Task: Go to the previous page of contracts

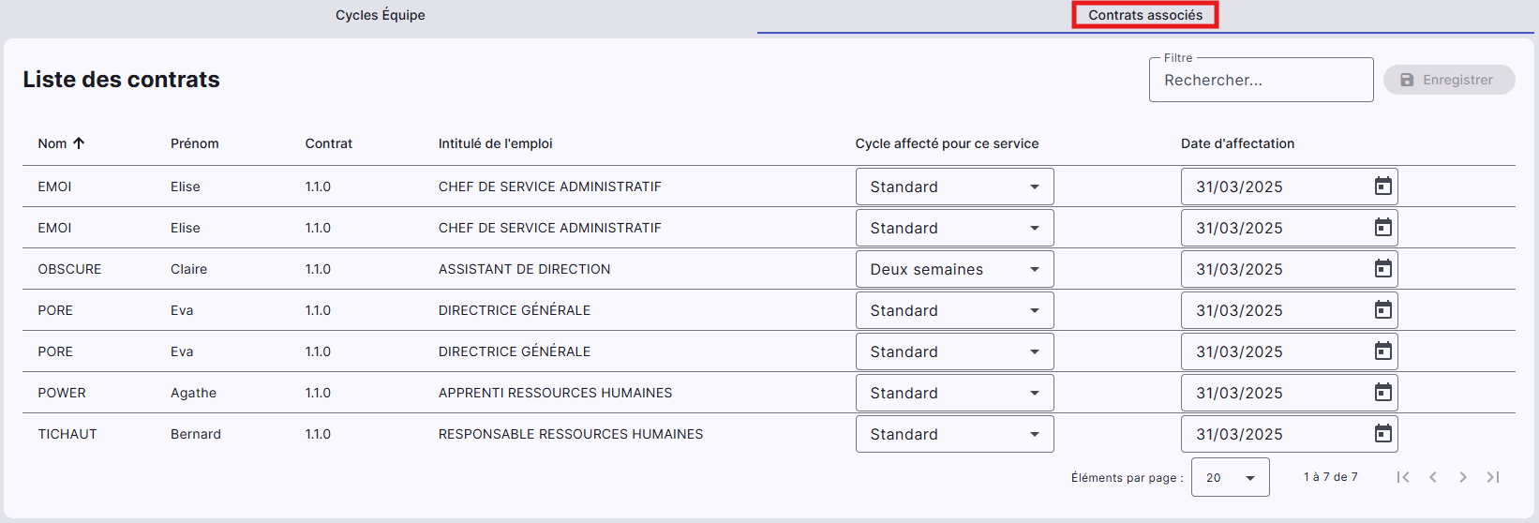Action: [1433, 477]
